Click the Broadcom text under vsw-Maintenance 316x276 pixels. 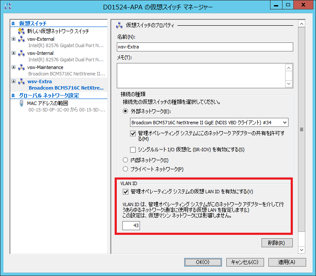click(x=67, y=74)
